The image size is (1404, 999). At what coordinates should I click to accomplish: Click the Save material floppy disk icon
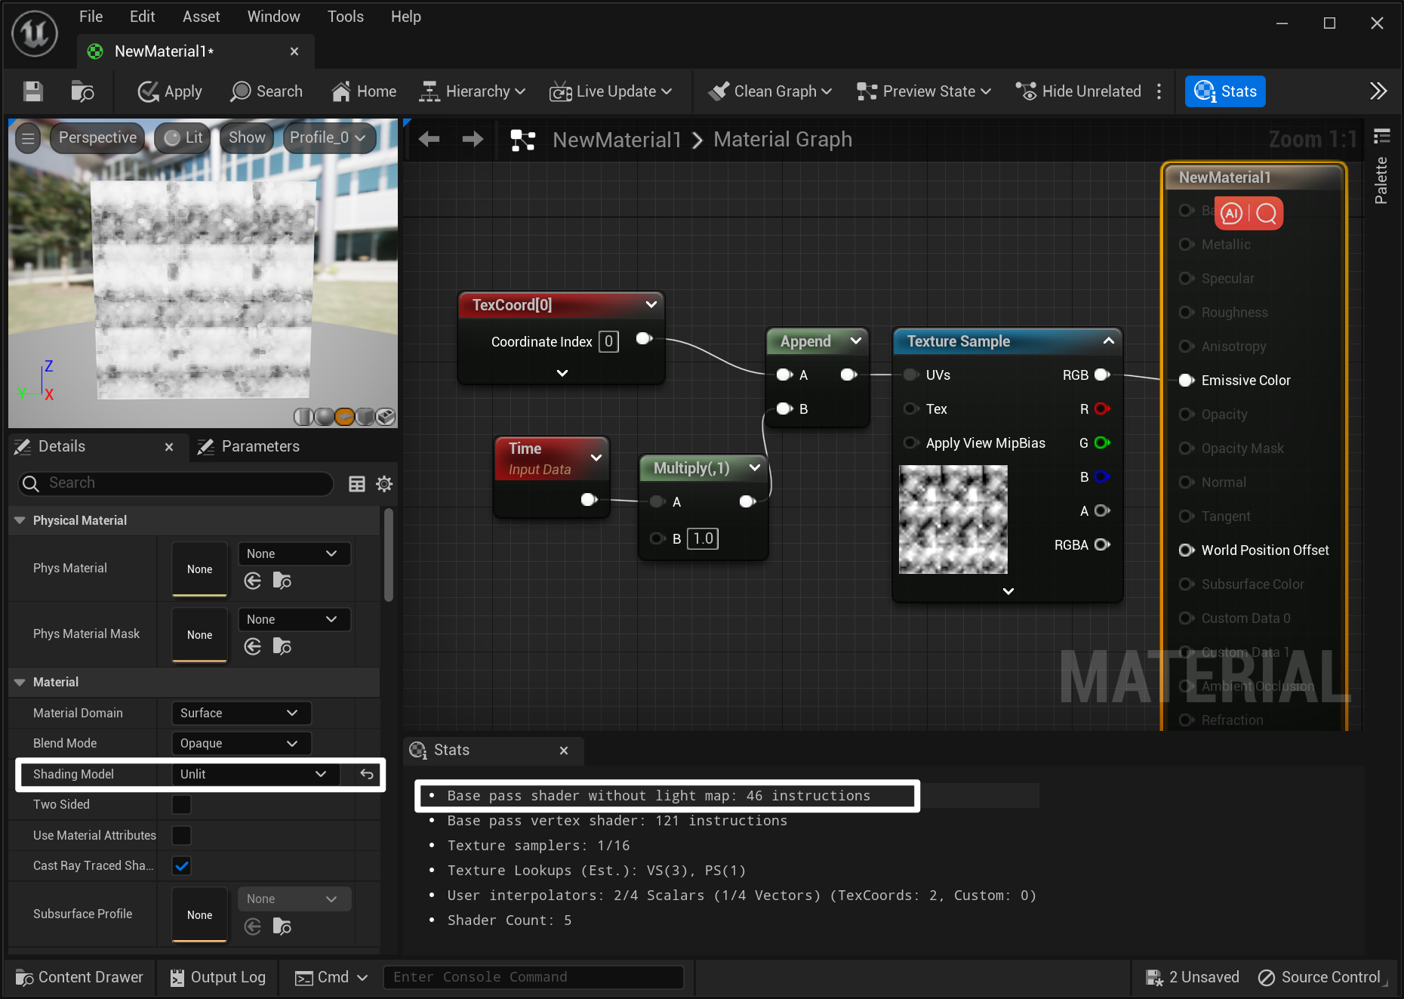(32, 91)
